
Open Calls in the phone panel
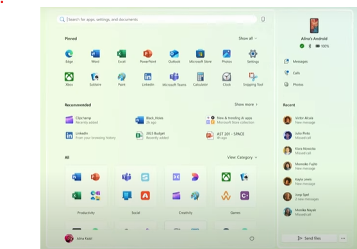click(292, 73)
